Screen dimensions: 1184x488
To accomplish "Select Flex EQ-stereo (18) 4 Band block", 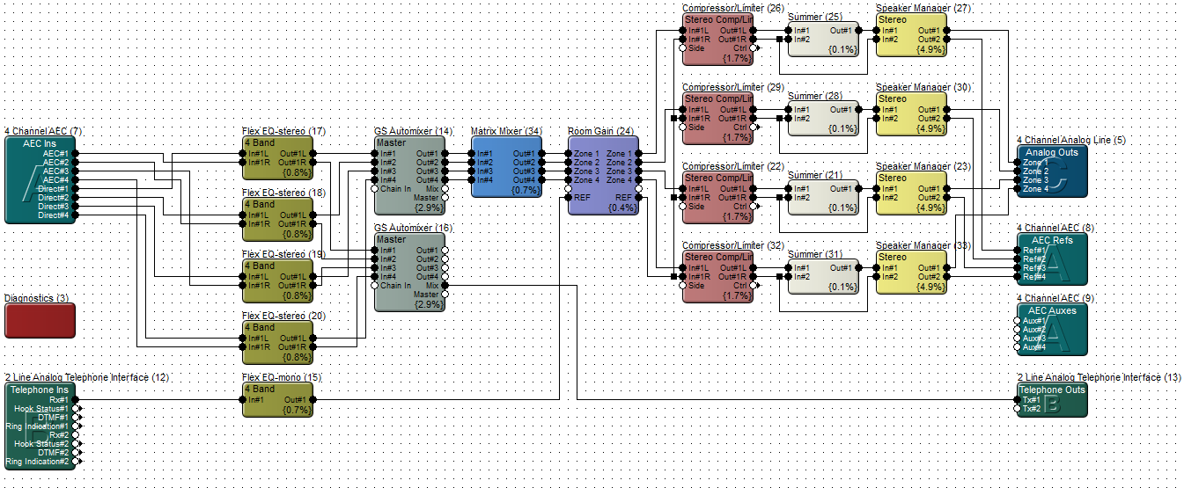I will pos(277,219).
